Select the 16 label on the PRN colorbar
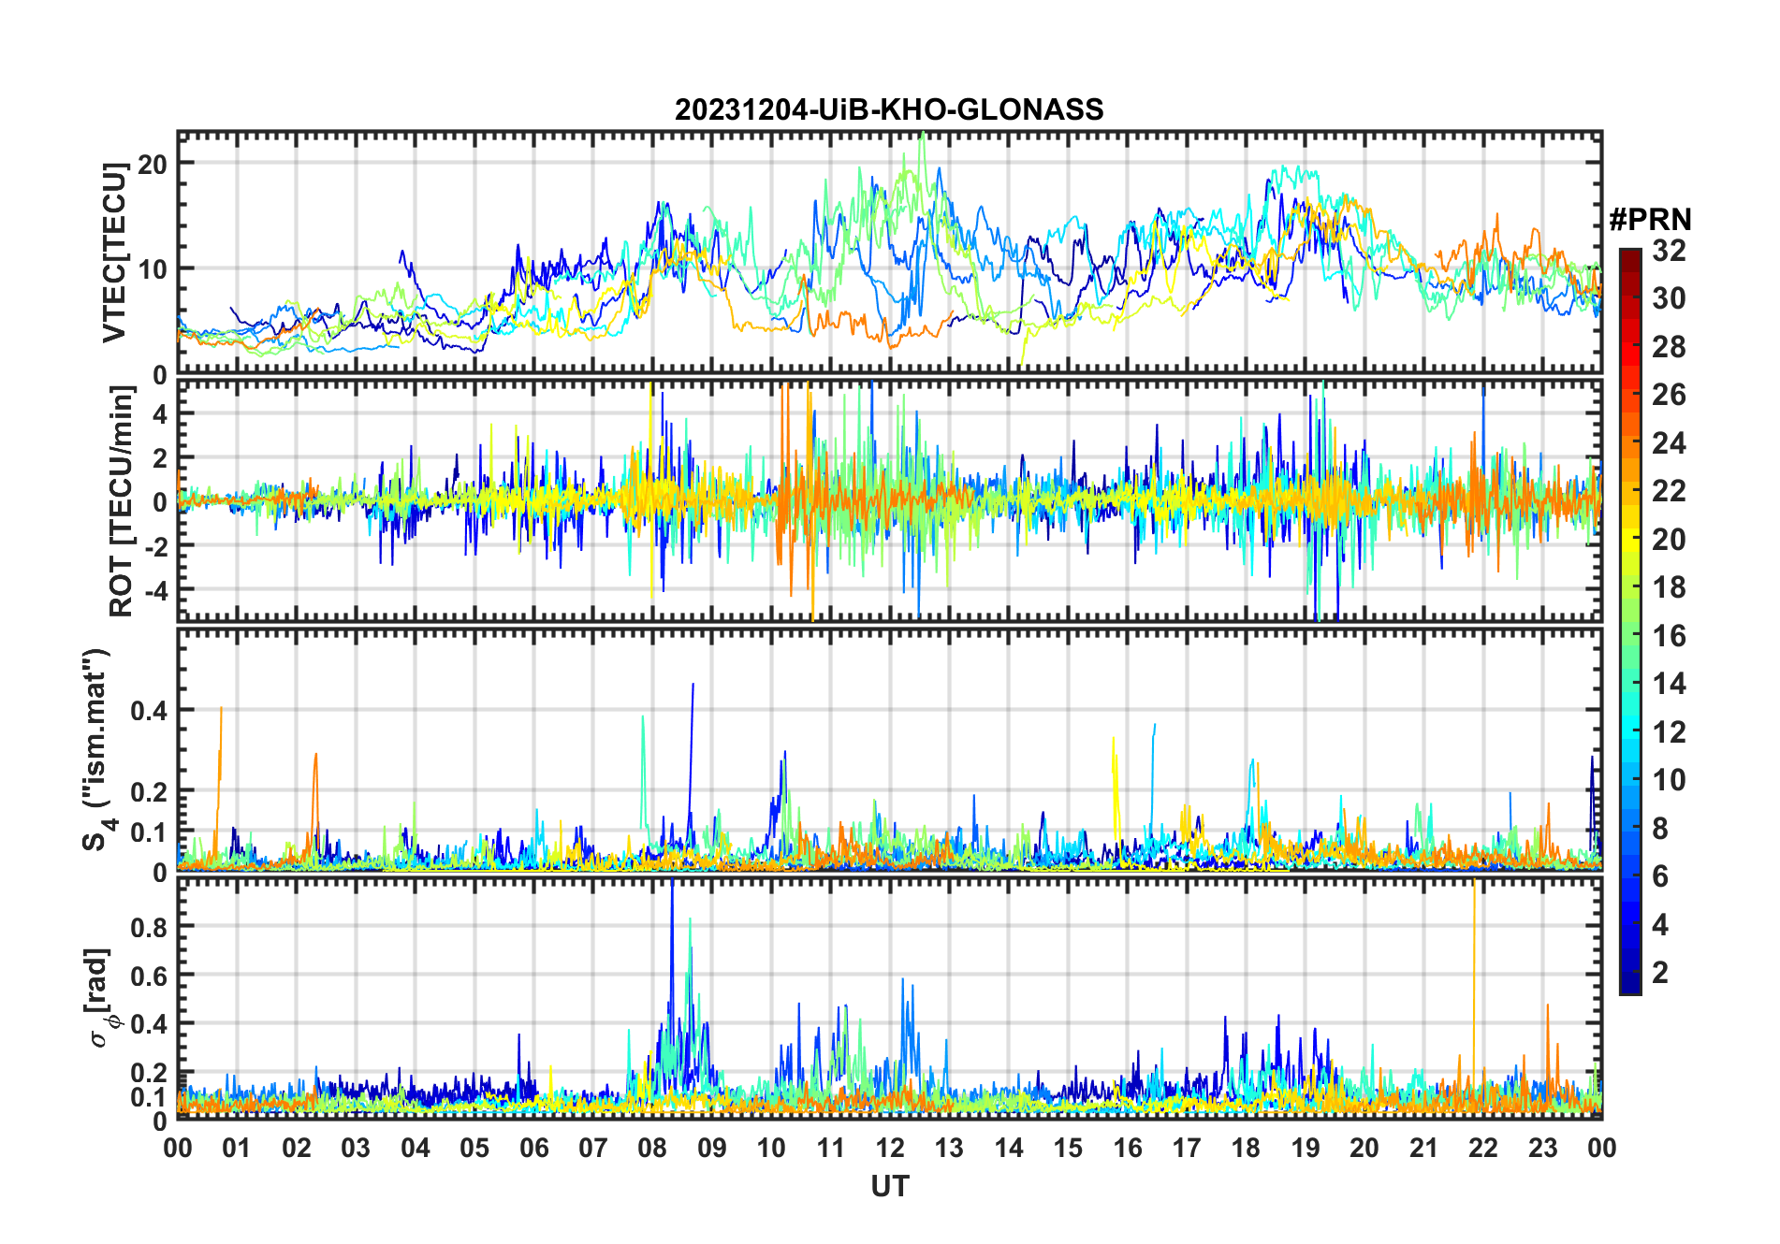 pos(1669,636)
